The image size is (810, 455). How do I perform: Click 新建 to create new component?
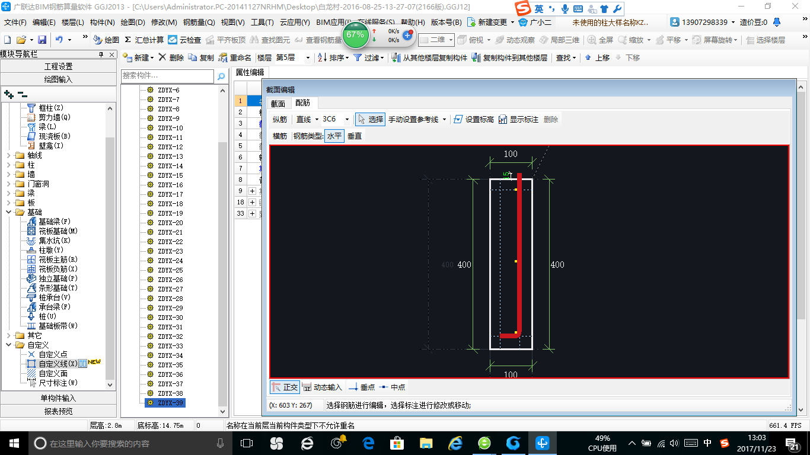point(138,57)
